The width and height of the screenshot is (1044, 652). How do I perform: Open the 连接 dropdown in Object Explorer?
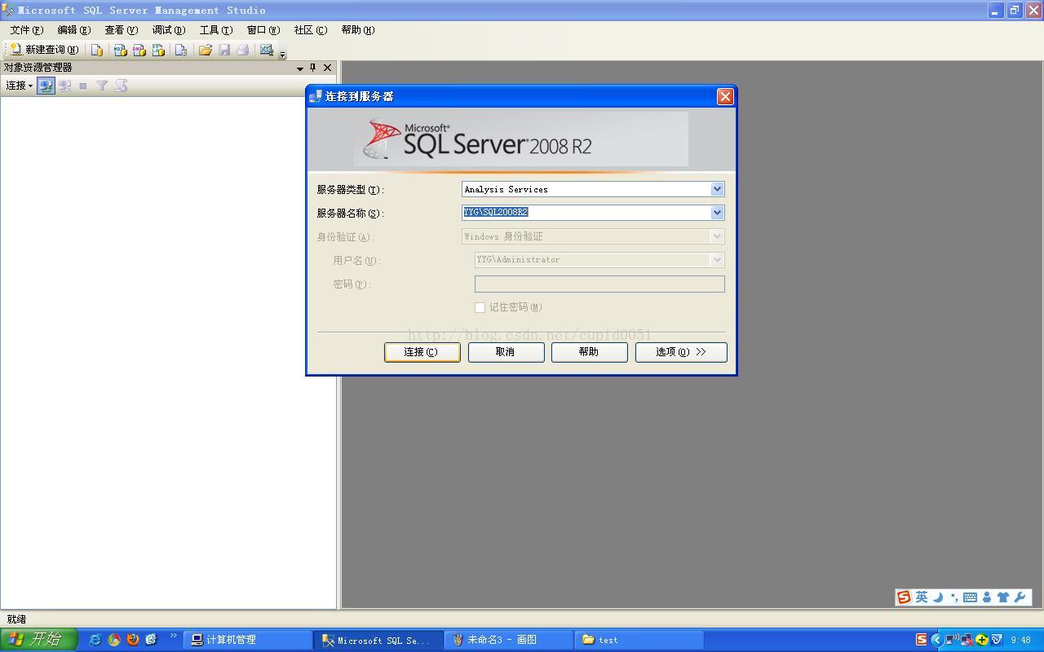coord(19,86)
